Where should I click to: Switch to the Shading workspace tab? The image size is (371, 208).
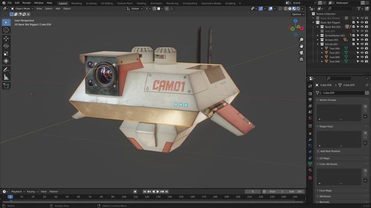coord(141,3)
